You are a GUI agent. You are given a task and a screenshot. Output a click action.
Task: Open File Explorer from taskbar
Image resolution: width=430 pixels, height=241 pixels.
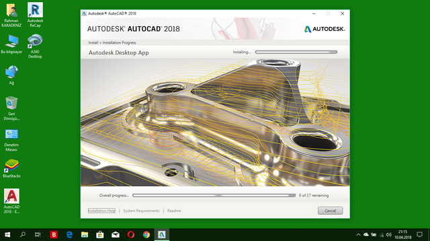click(x=85, y=234)
